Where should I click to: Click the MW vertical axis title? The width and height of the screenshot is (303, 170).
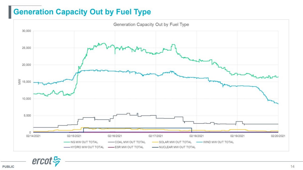19,82
